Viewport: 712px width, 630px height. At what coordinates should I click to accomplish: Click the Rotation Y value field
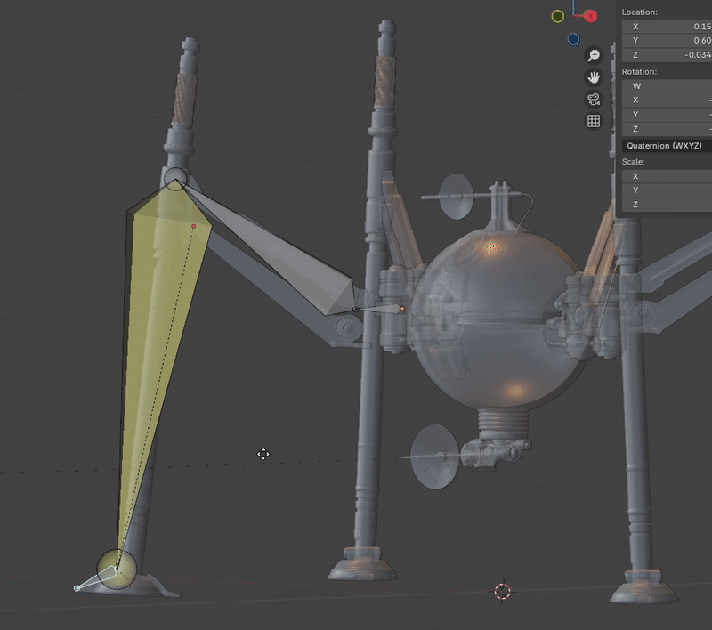667,115
